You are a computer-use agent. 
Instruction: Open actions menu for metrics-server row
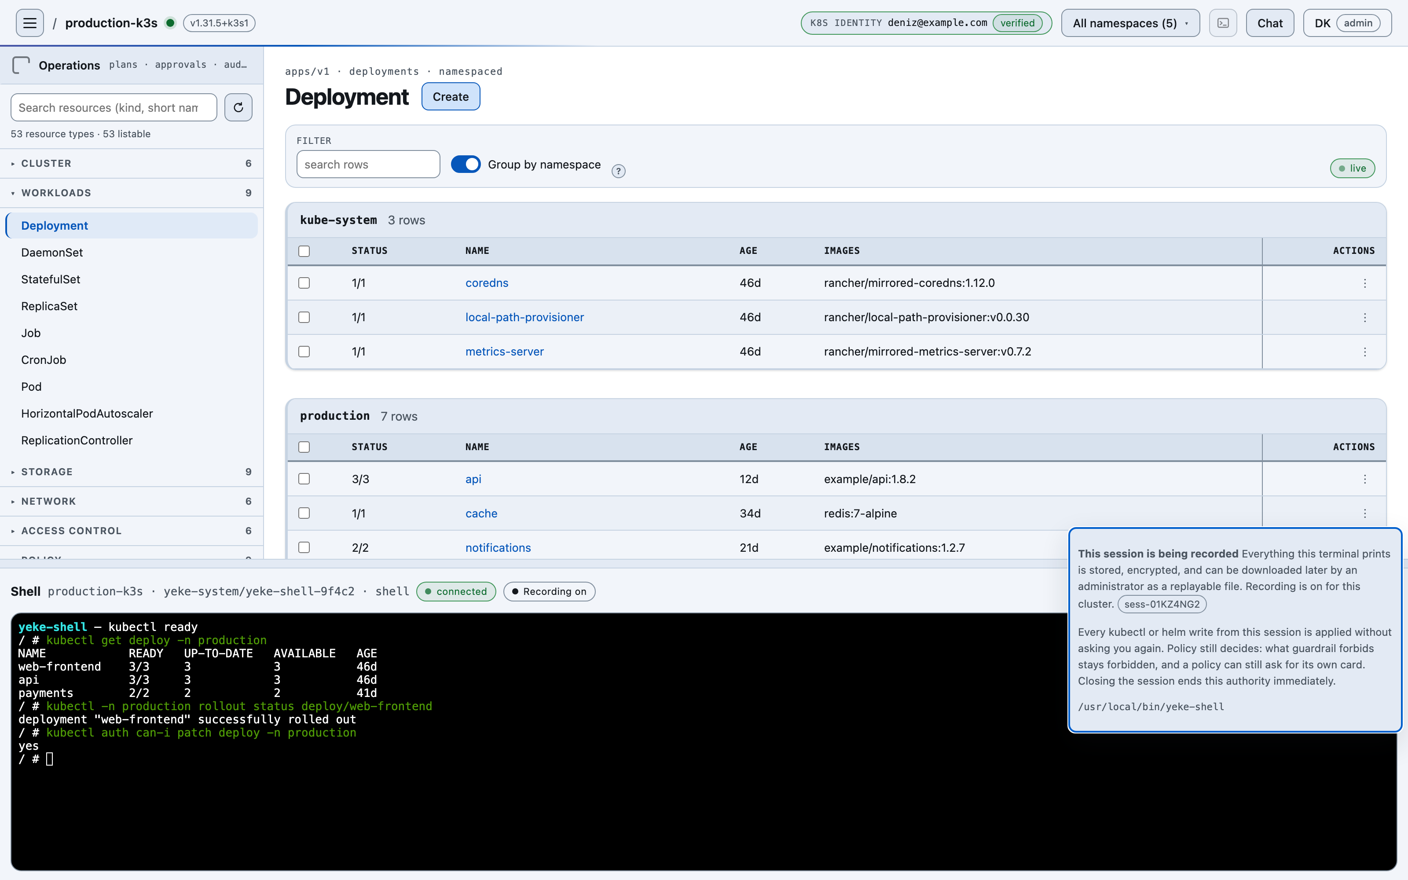[1365, 352]
